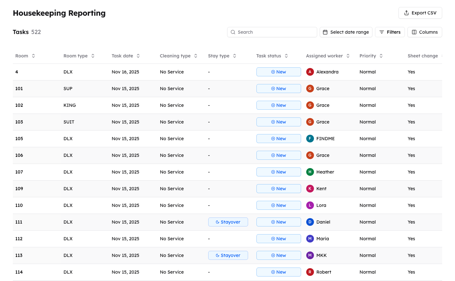The image size is (455, 281).
Task: Change task status for room 105
Action: tap(278, 139)
